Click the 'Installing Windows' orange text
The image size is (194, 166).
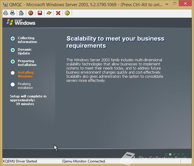click(26, 74)
